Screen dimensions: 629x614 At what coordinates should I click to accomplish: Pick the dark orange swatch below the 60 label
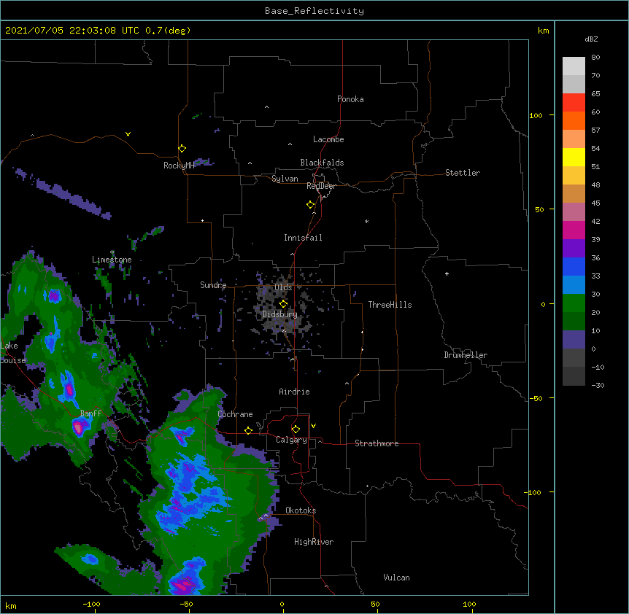pyautogui.click(x=574, y=120)
